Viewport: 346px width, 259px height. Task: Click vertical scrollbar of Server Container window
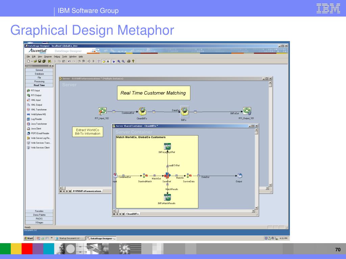pos(256,169)
